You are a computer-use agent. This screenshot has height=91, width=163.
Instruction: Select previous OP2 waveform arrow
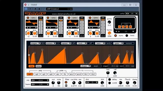pyautogui.click(x=47, y=28)
